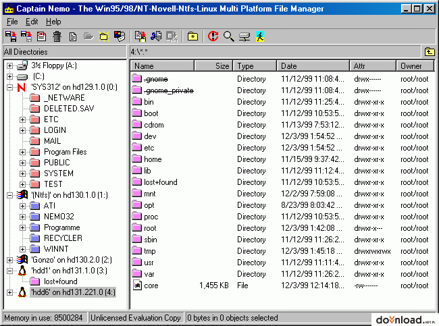
Task: Expand the WINNT folder node
Action: click(x=22, y=249)
